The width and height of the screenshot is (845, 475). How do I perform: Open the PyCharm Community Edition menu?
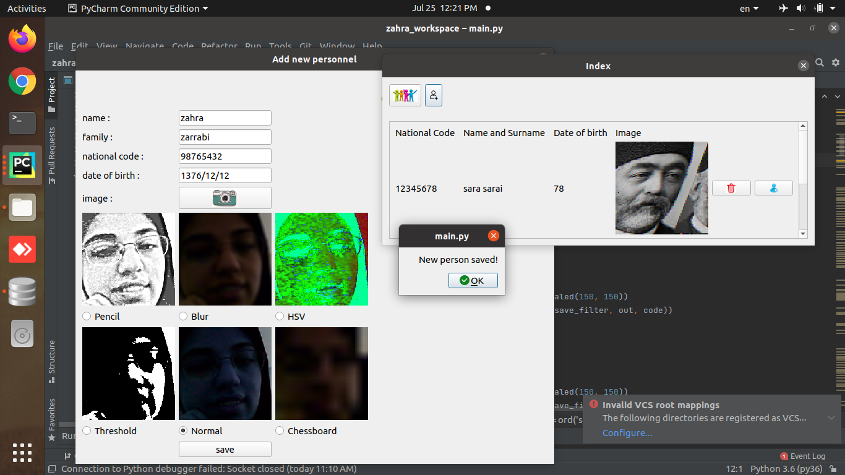tap(140, 8)
